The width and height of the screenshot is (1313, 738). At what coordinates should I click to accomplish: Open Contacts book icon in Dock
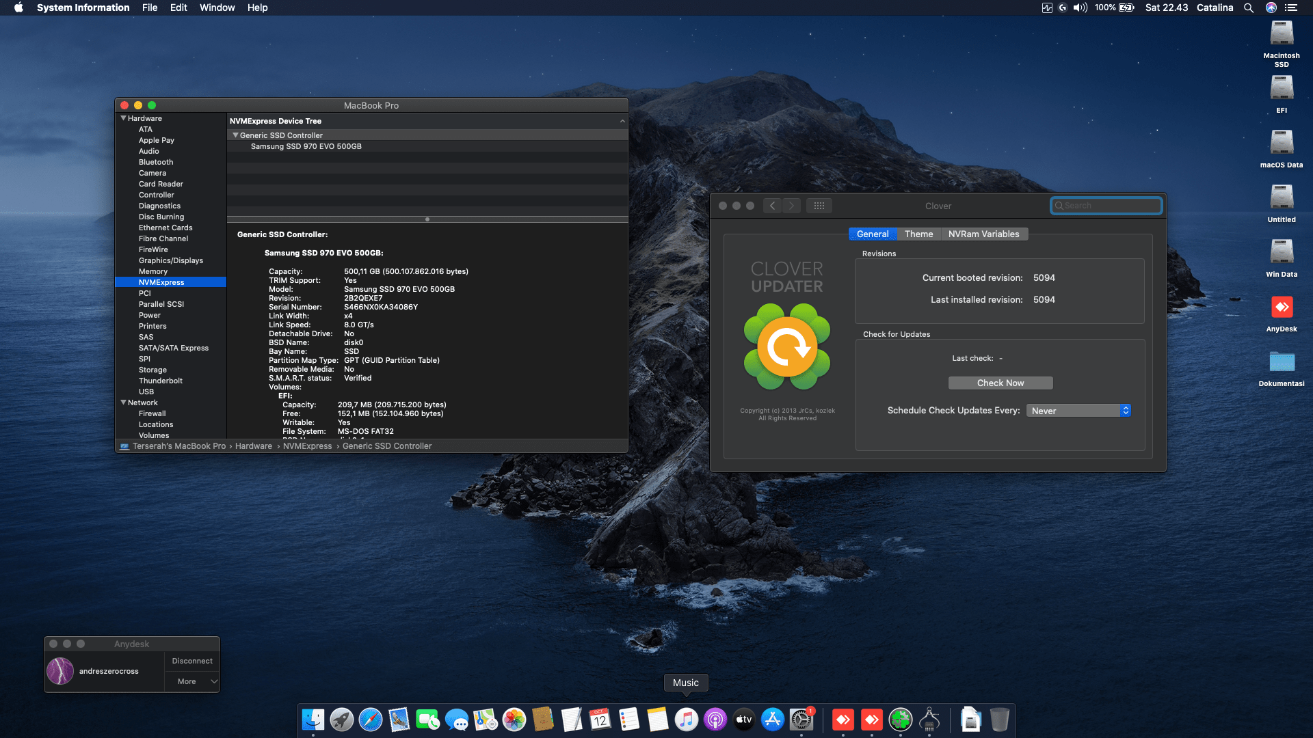pos(543,720)
